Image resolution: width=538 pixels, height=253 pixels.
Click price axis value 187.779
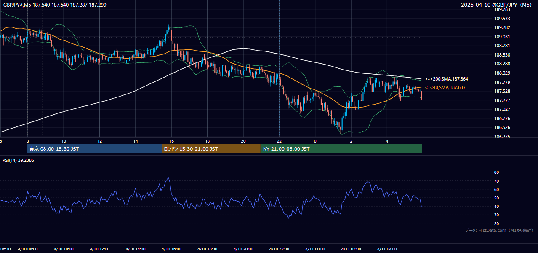[x=502, y=82]
